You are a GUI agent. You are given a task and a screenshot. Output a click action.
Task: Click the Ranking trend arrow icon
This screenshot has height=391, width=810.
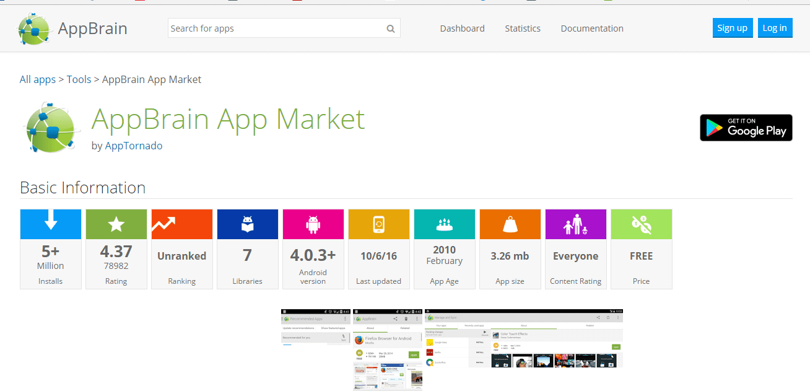pyautogui.click(x=164, y=224)
